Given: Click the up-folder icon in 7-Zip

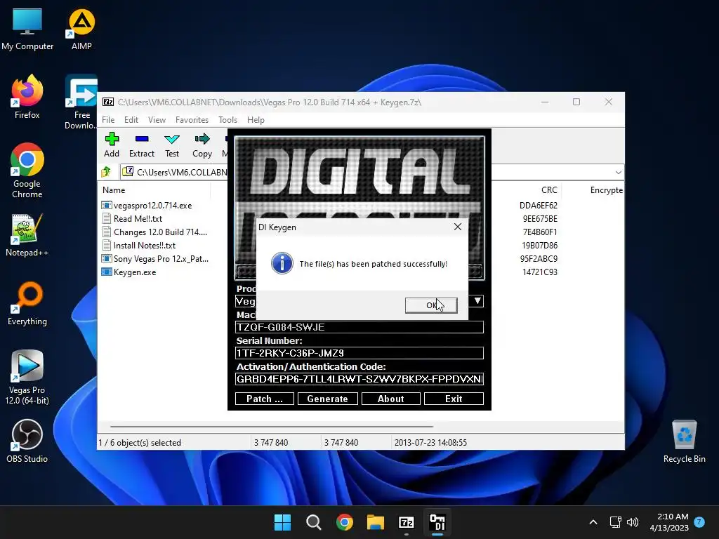Looking at the screenshot, I should point(107,172).
